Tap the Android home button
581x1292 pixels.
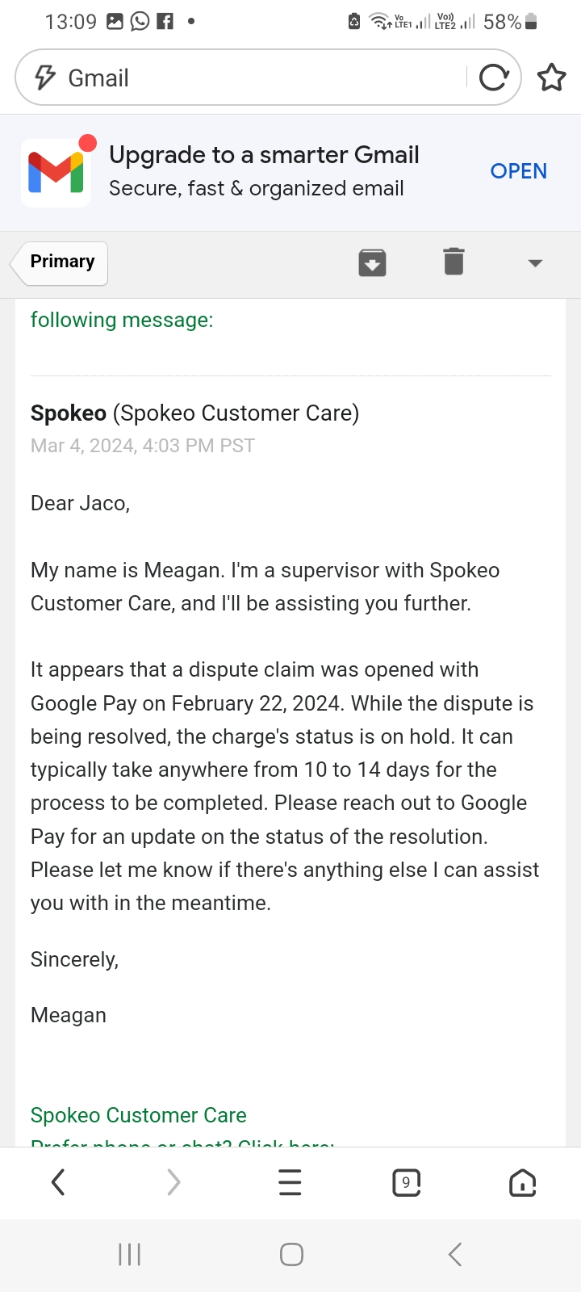pos(291,1254)
